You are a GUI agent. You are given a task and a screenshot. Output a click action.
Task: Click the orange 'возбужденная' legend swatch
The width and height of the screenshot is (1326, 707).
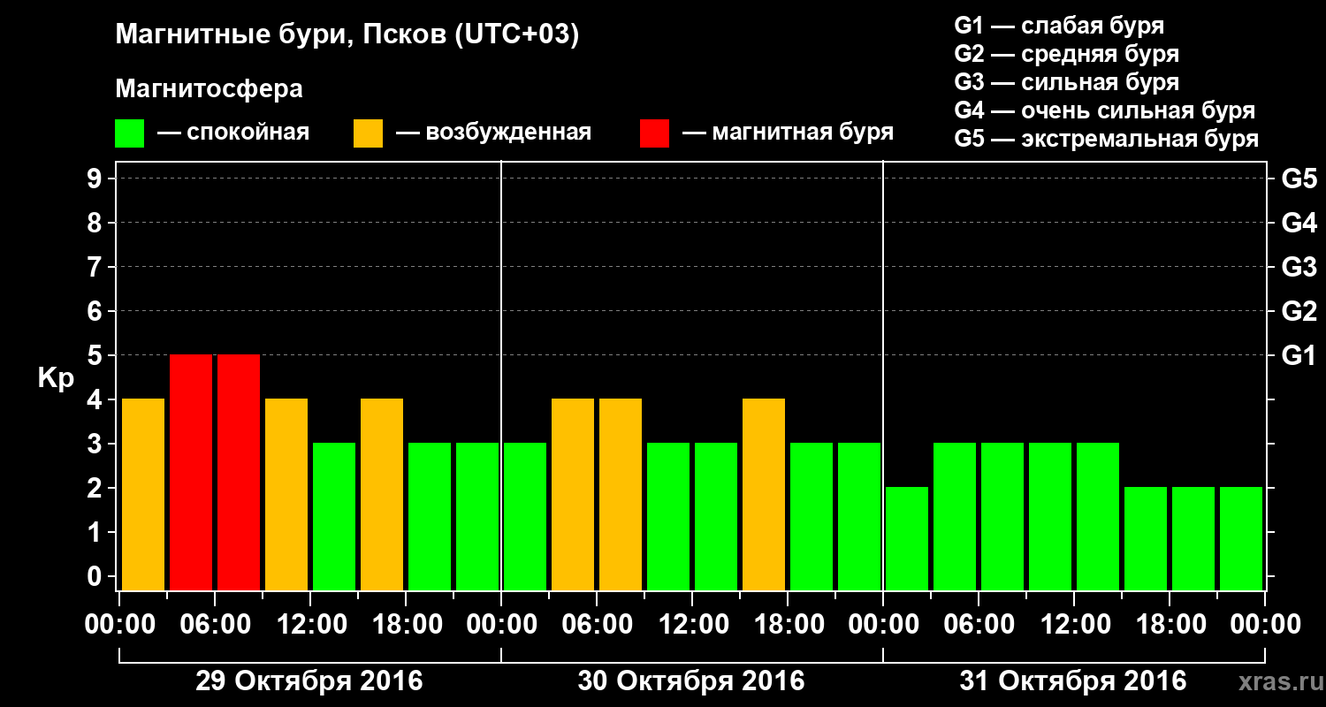368,133
